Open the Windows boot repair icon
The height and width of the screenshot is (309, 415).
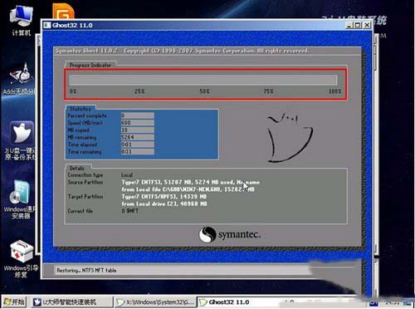tap(21, 259)
